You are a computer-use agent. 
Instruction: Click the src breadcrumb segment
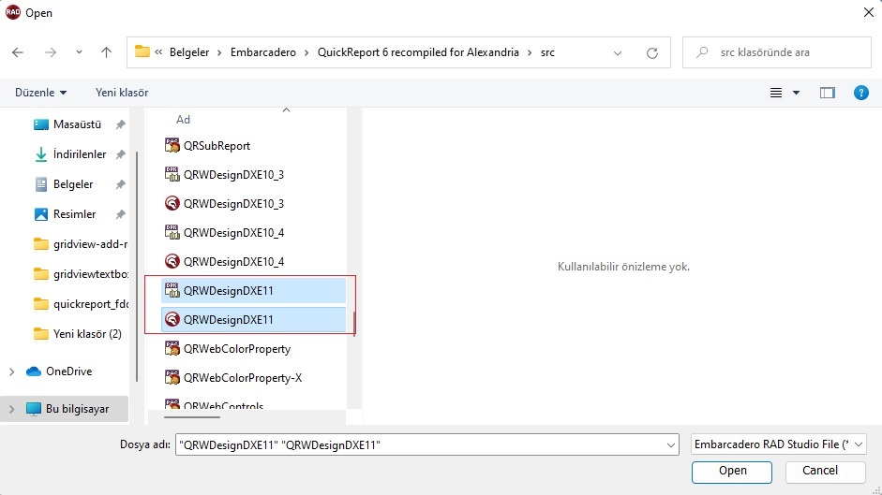[x=547, y=52]
